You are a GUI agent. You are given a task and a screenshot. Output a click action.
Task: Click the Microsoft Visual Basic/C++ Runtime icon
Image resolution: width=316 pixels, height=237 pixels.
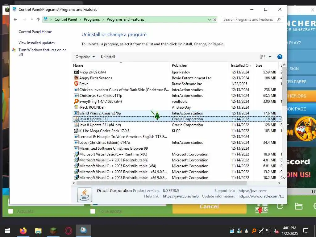pyautogui.click(x=76, y=154)
